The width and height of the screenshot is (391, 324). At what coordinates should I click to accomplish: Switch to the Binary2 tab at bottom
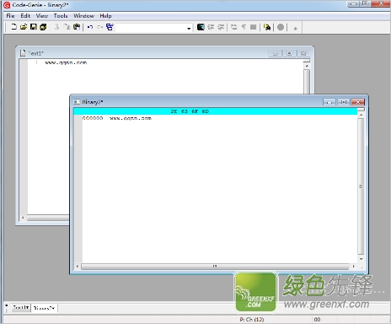pyautogui.click(x=44, y=308)
